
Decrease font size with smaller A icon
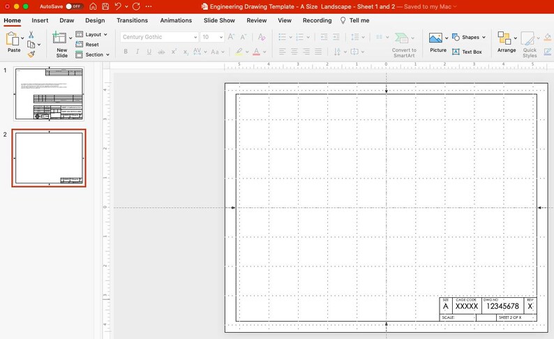pyautogui.click(x=243, y=37)
